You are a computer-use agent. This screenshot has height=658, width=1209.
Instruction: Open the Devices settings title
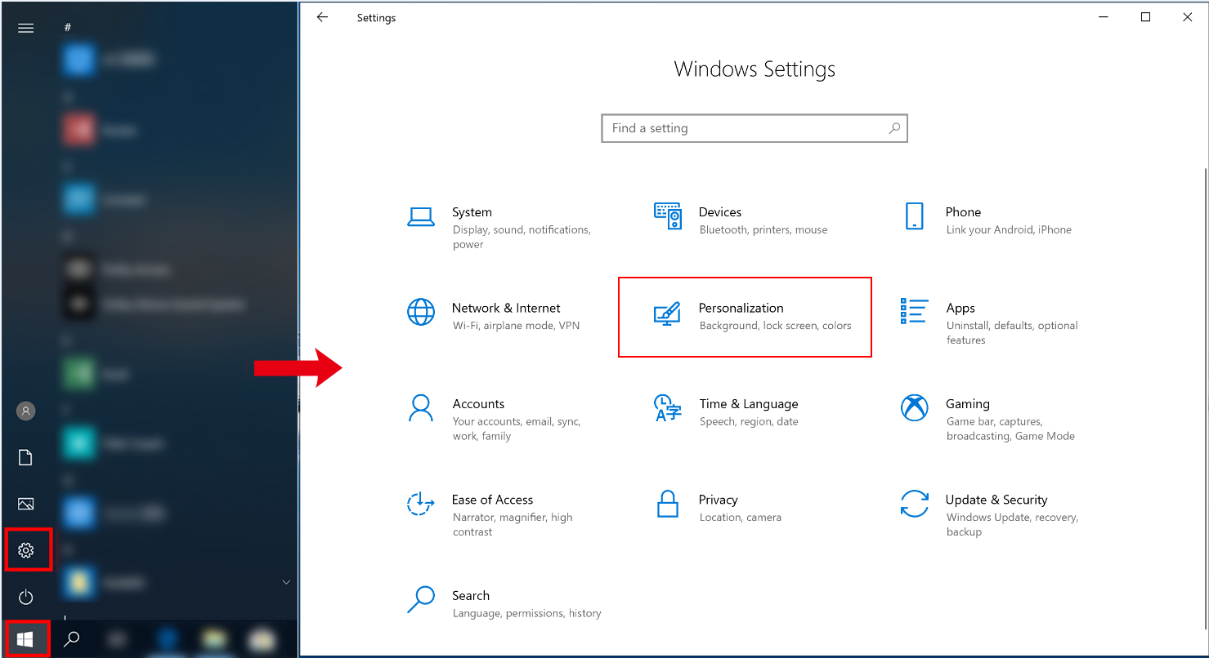point(720,212)
